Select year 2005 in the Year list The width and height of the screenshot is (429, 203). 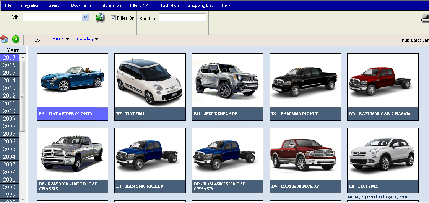tap(10, 149)
